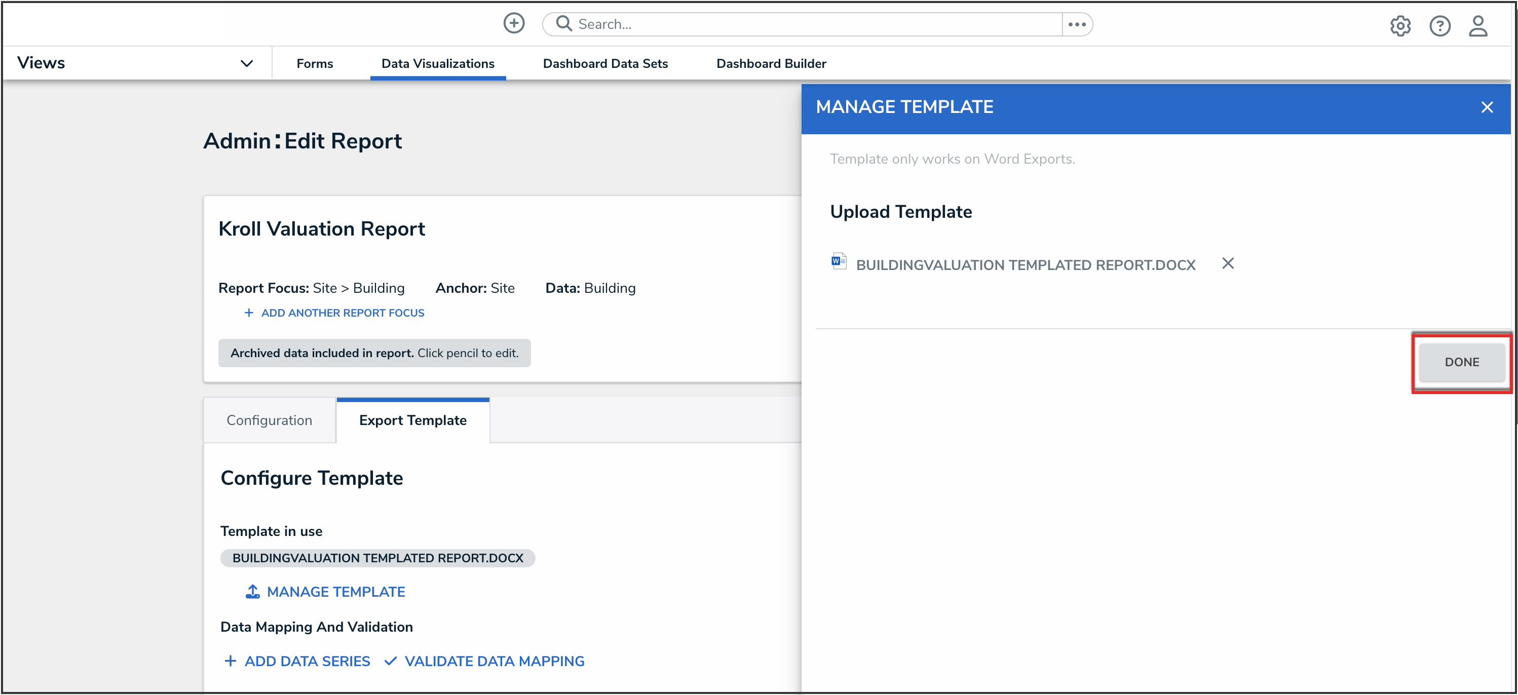The image size is (1518, 695).
Task: Open the user profile icon
Action: [x=1477, y=26]
